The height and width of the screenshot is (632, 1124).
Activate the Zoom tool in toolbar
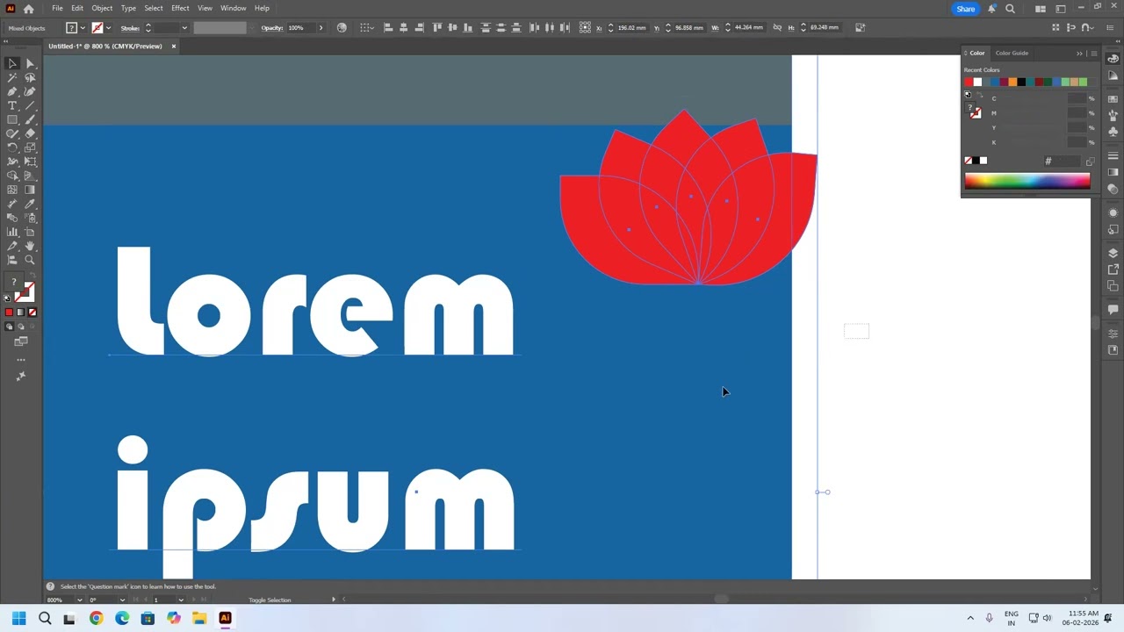pos(30,260)
